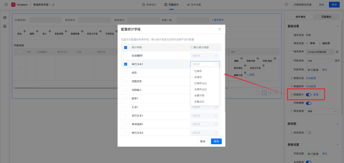
Task: Click the pencil edit icon beside page name
Action: [53, 5]
